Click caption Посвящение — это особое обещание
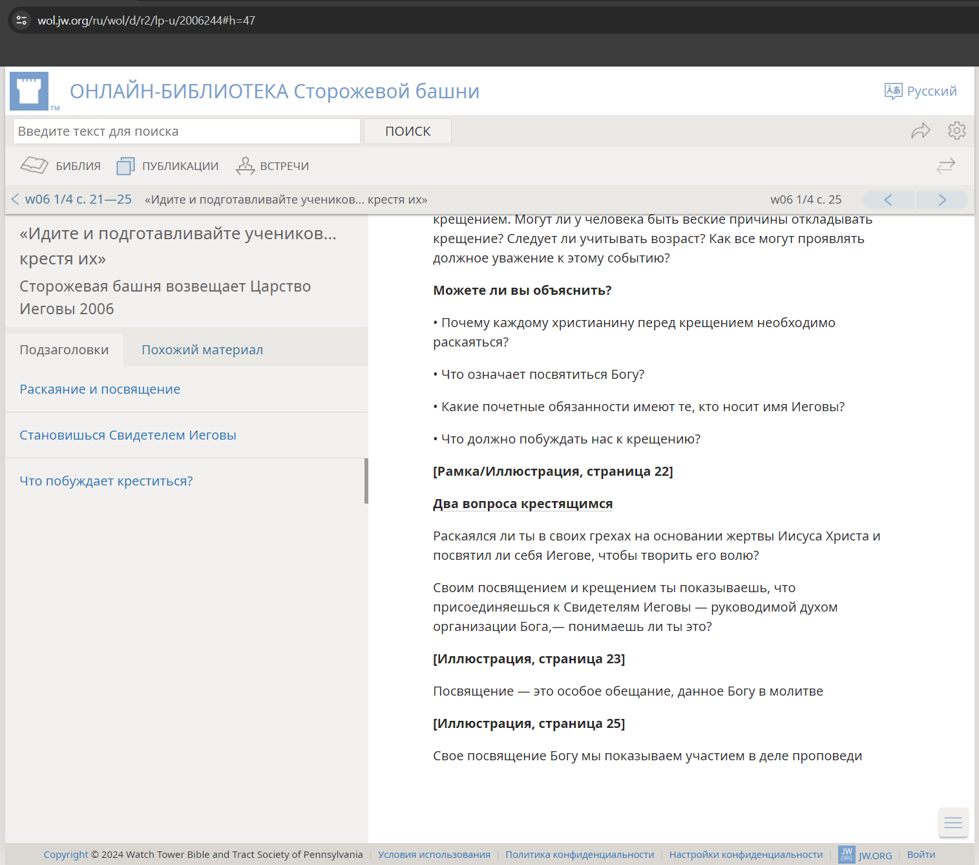This screenshot has height=865, width=979. (x=628, y=691)
